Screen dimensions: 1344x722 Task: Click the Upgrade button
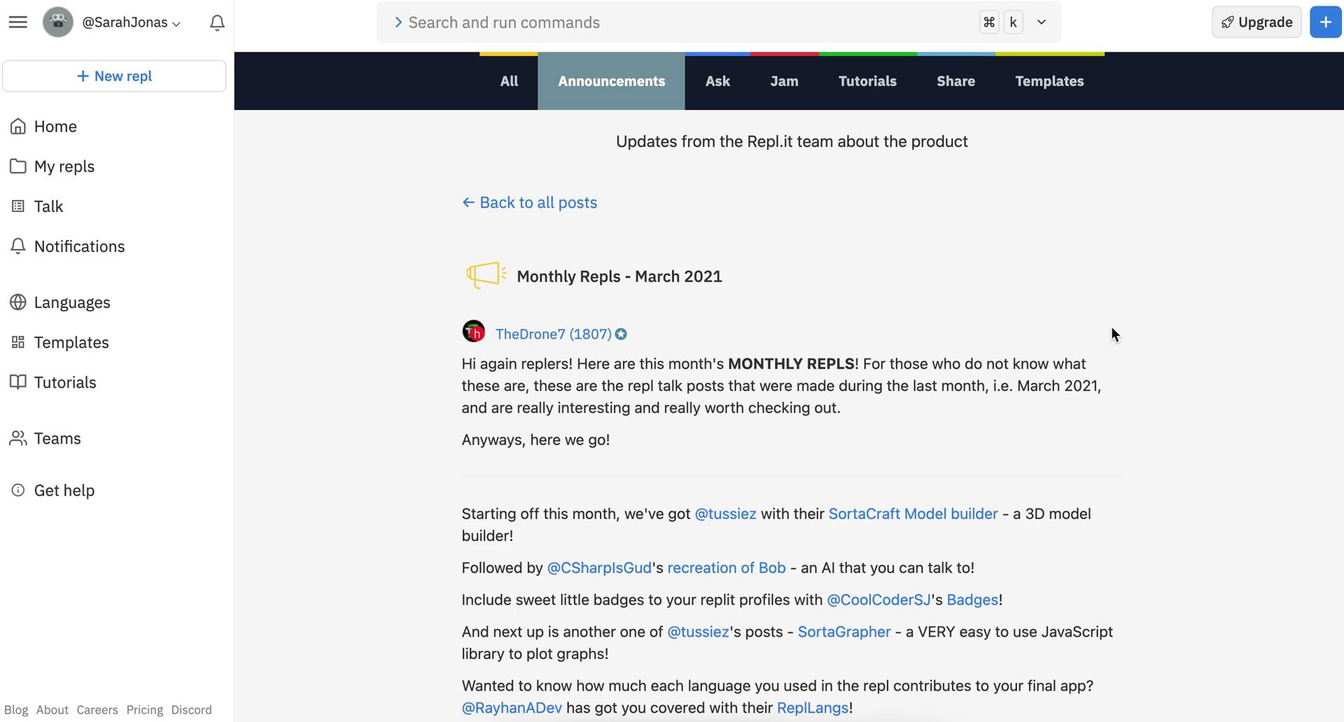click(1256, 22)
